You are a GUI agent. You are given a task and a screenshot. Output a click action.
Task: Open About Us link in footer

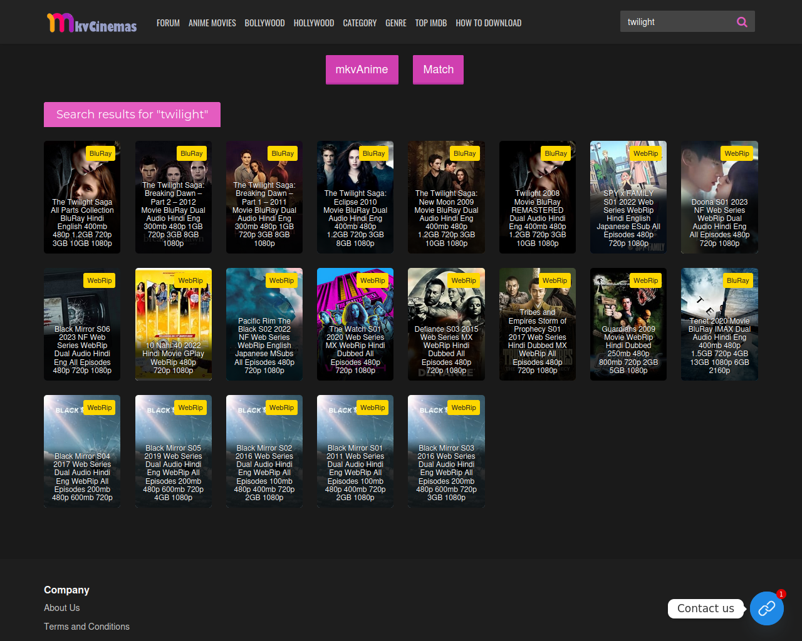[62, 608]
